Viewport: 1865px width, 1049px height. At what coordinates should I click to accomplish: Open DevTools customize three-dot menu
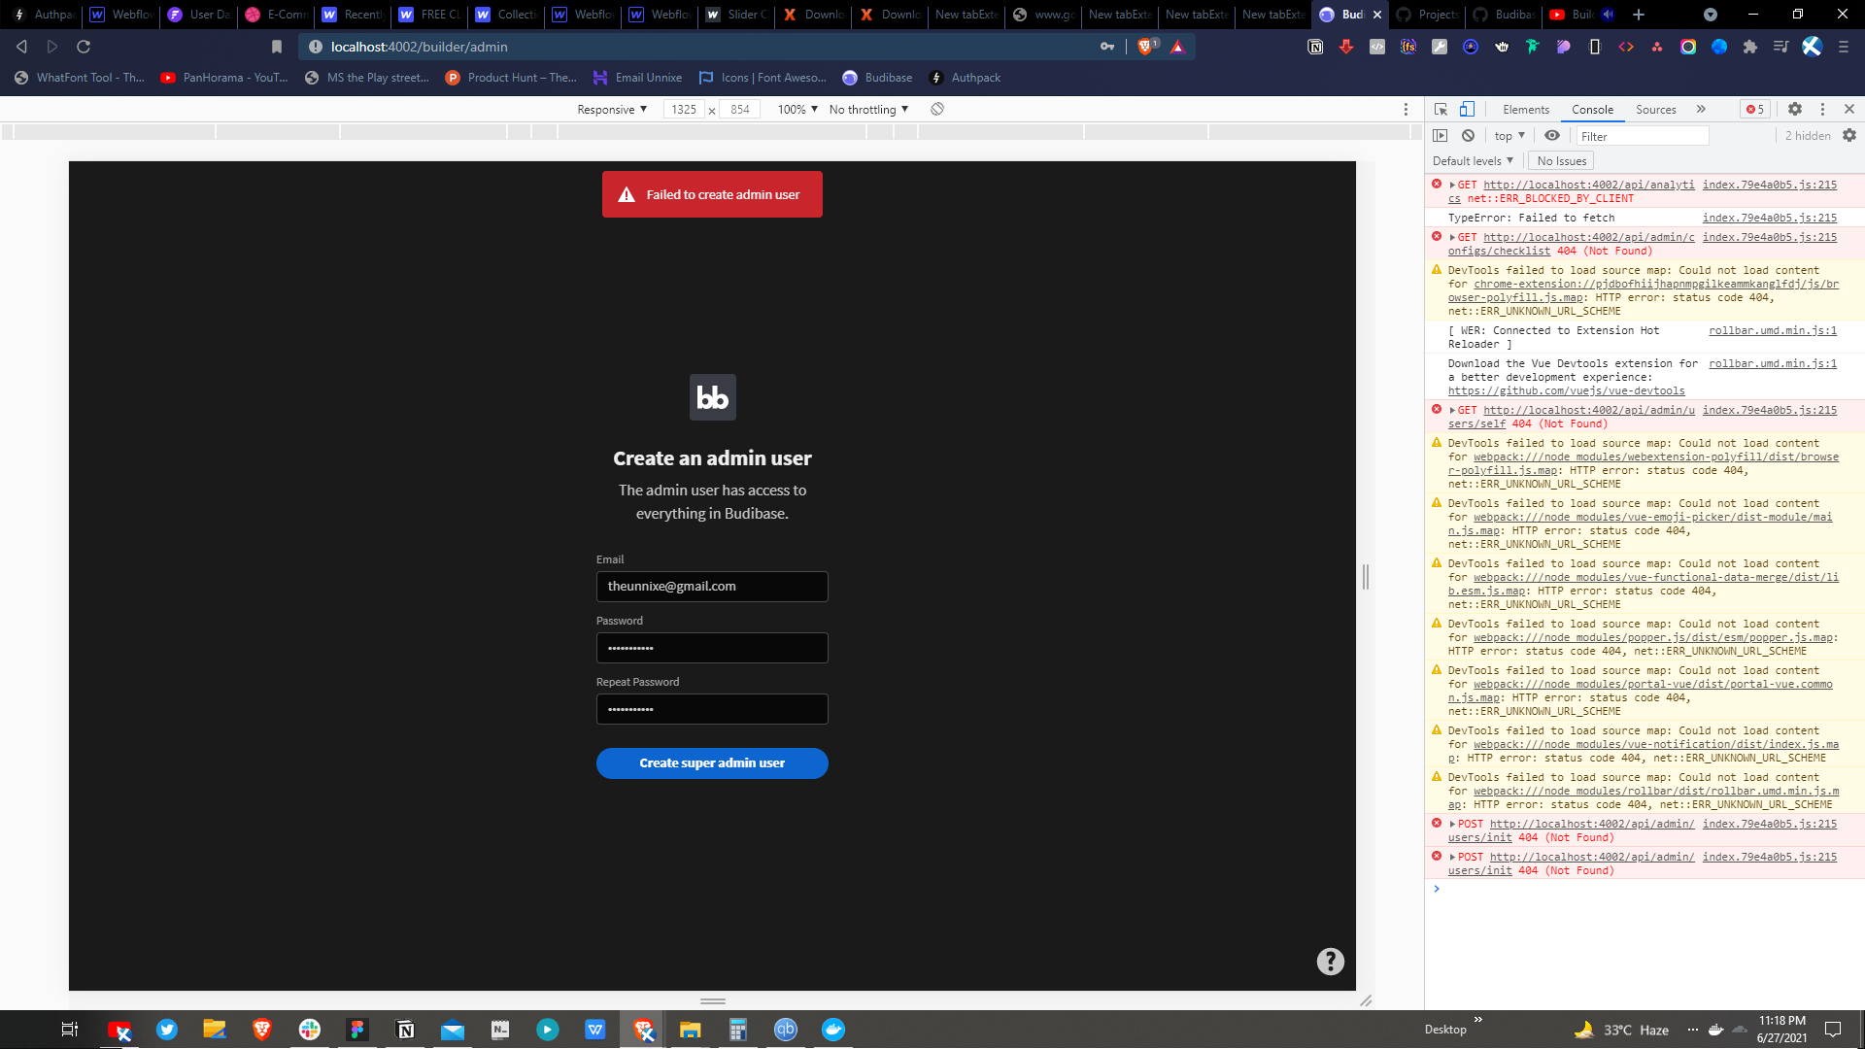point(1822,109)
